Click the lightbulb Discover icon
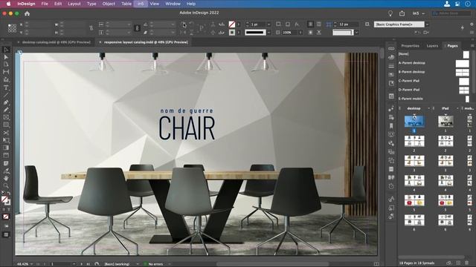 coord(390,13)
